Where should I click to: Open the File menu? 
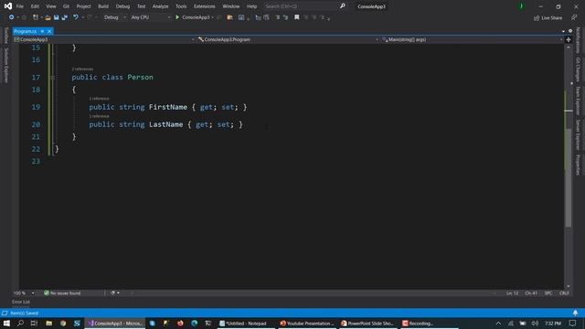[20, 6]
